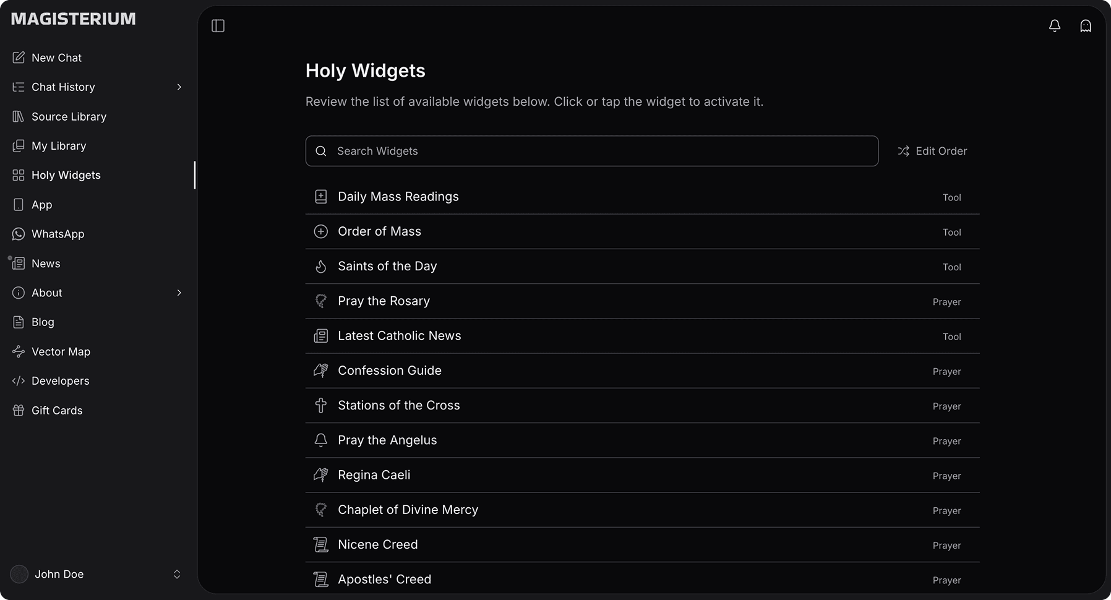1111x600 pixels.
Task: Click the Developers code icon
Action: 19,381
